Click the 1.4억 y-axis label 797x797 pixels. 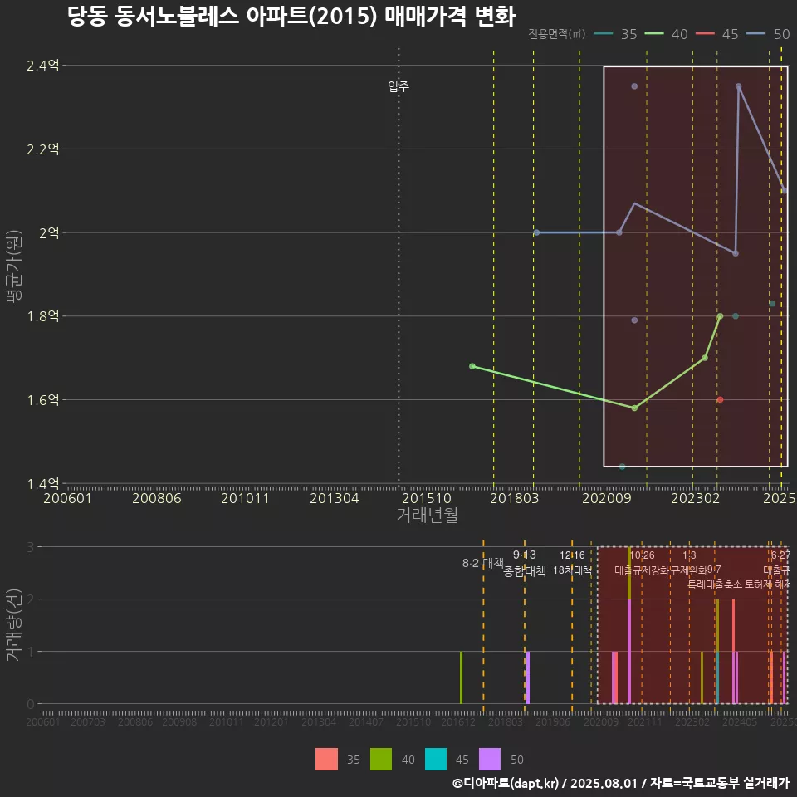coord(42,483)
